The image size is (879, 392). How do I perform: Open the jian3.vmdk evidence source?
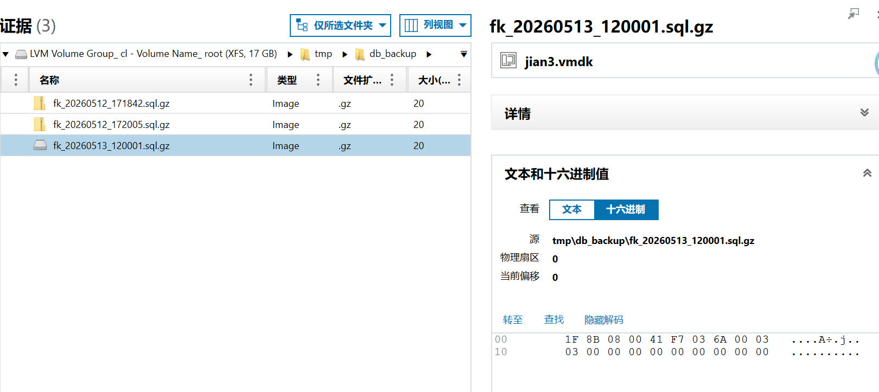[559, 62]
